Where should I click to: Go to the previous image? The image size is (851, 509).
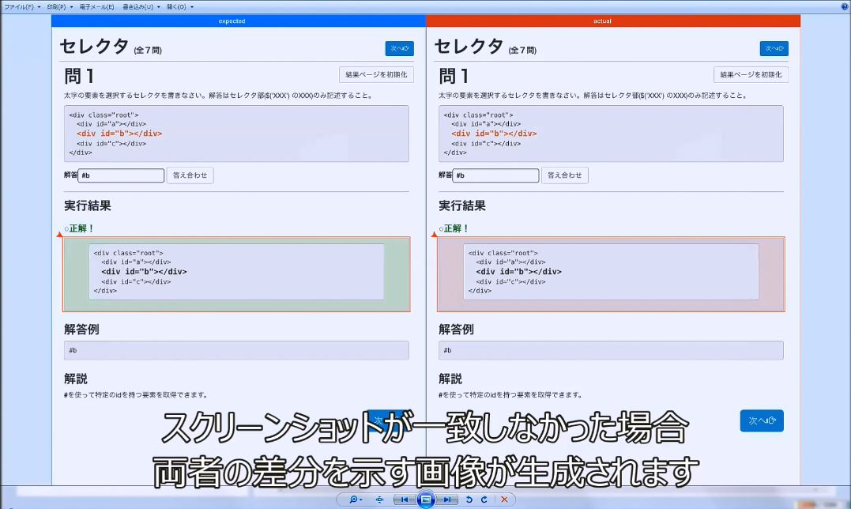pyautogui.click(x=405, y=500)
